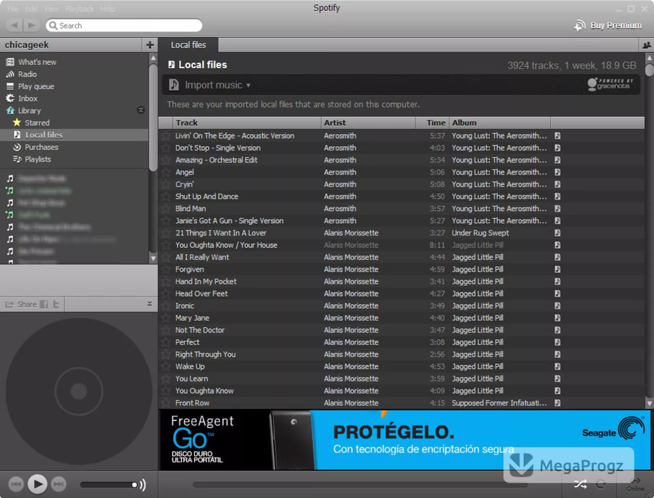
Task: Open the people list icon at top right
Action: (x=646, y=45)
